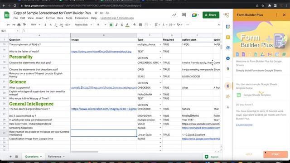Click the Move to folder icon
Viewport: 290px width, 163px height.
pos(101,13)
